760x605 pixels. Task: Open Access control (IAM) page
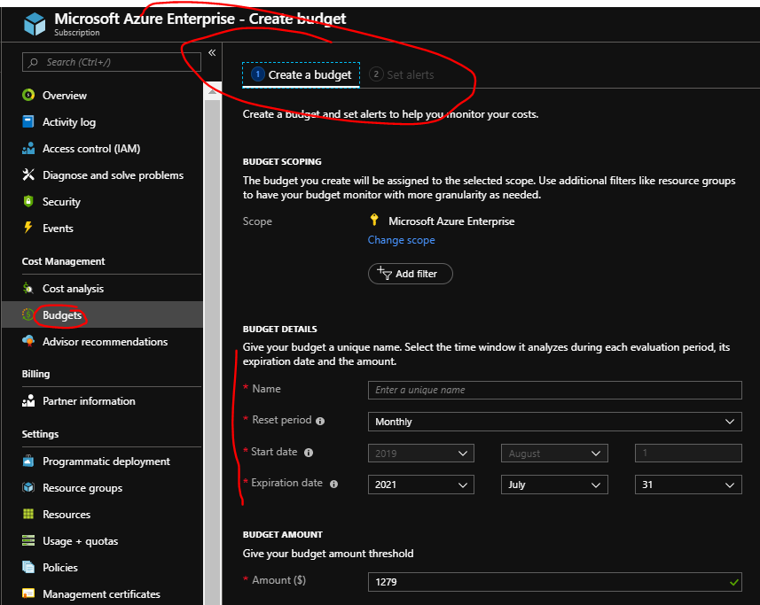(x=91, y=149)
